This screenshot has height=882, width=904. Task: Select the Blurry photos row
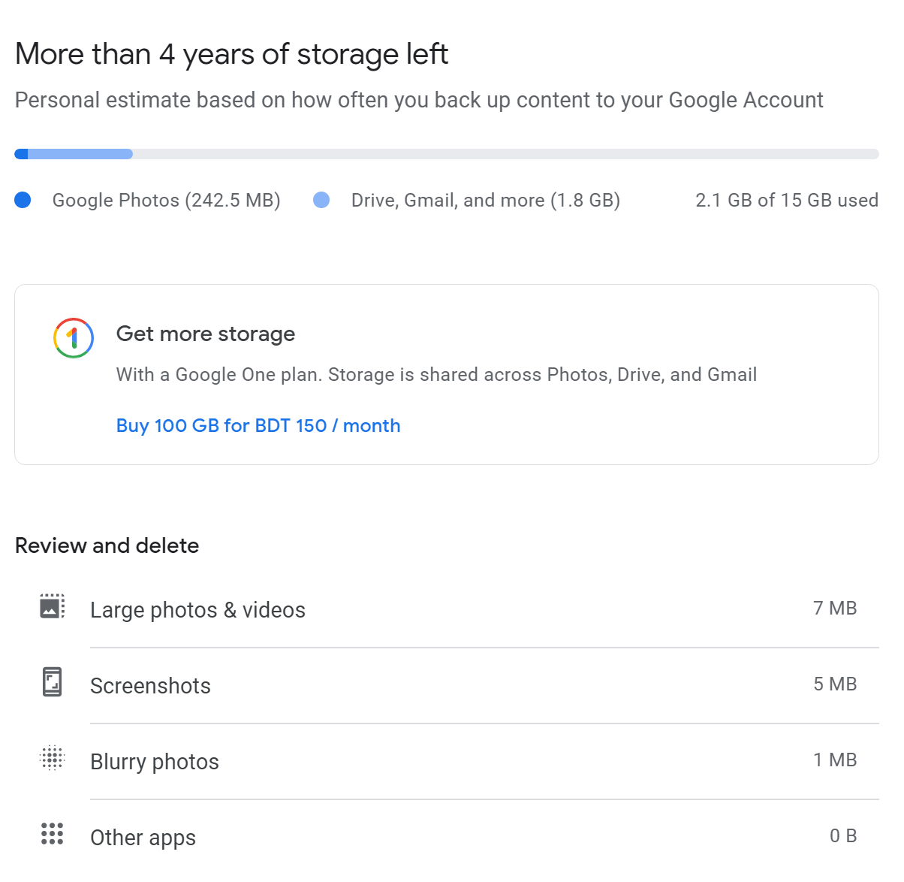click(155, 762)
